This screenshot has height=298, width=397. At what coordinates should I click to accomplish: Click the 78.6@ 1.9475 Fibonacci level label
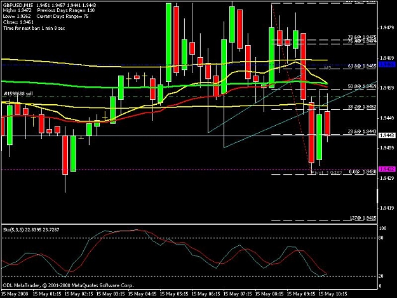click(362, 37)
